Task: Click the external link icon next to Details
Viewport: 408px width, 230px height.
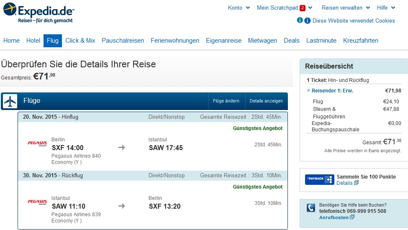Action: pyautogui.click(x=356, y=183)
